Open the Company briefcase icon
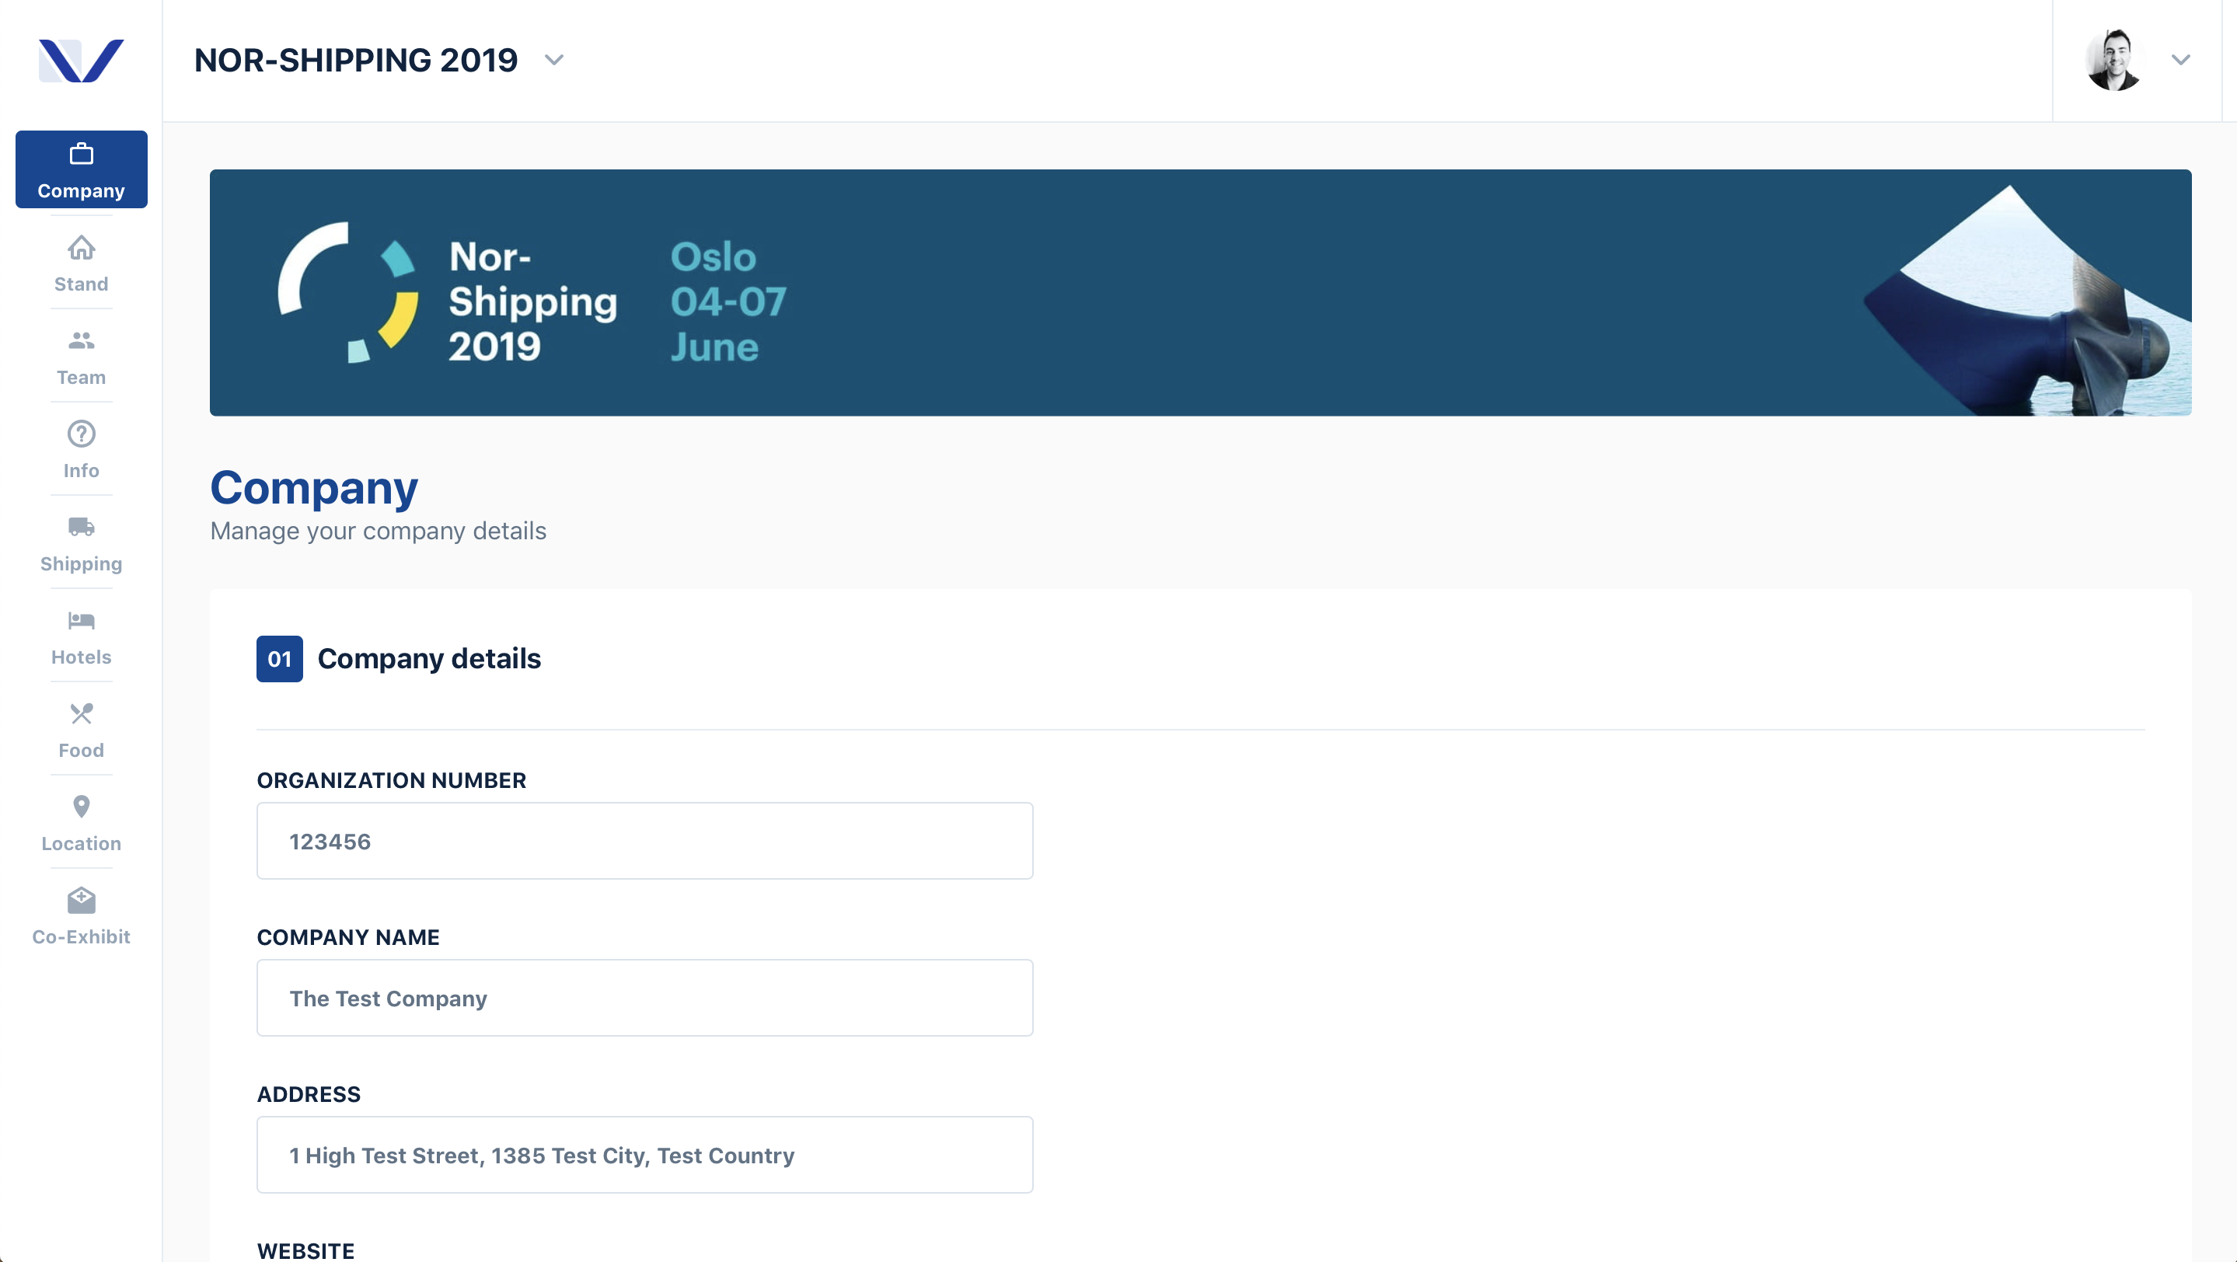 (x=81, y=154)
